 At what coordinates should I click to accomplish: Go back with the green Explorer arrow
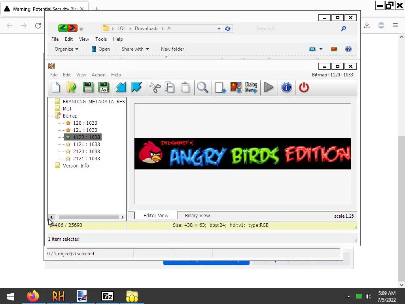(x=63, y=28)
